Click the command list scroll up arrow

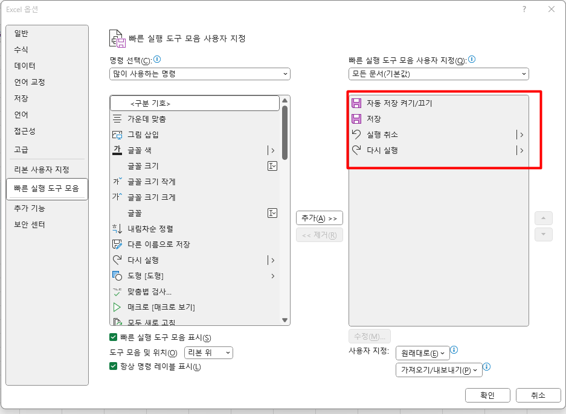point(285,100)
